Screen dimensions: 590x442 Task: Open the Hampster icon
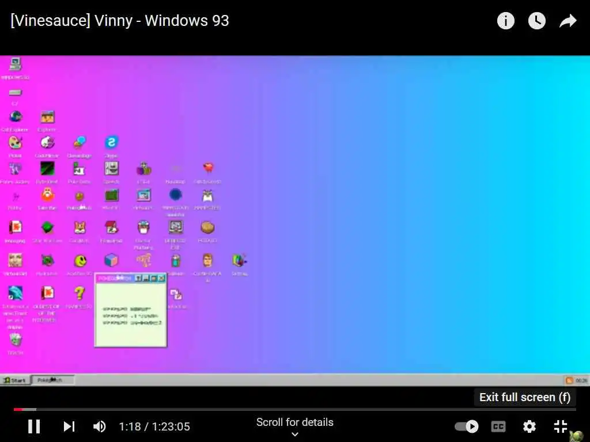pos(207,196)
